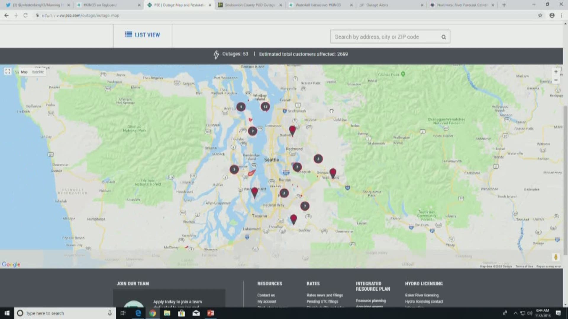Open the Northwest River Forecast Center tab
The height and width of the screenshot is (319, 568).
pos(462,5)
